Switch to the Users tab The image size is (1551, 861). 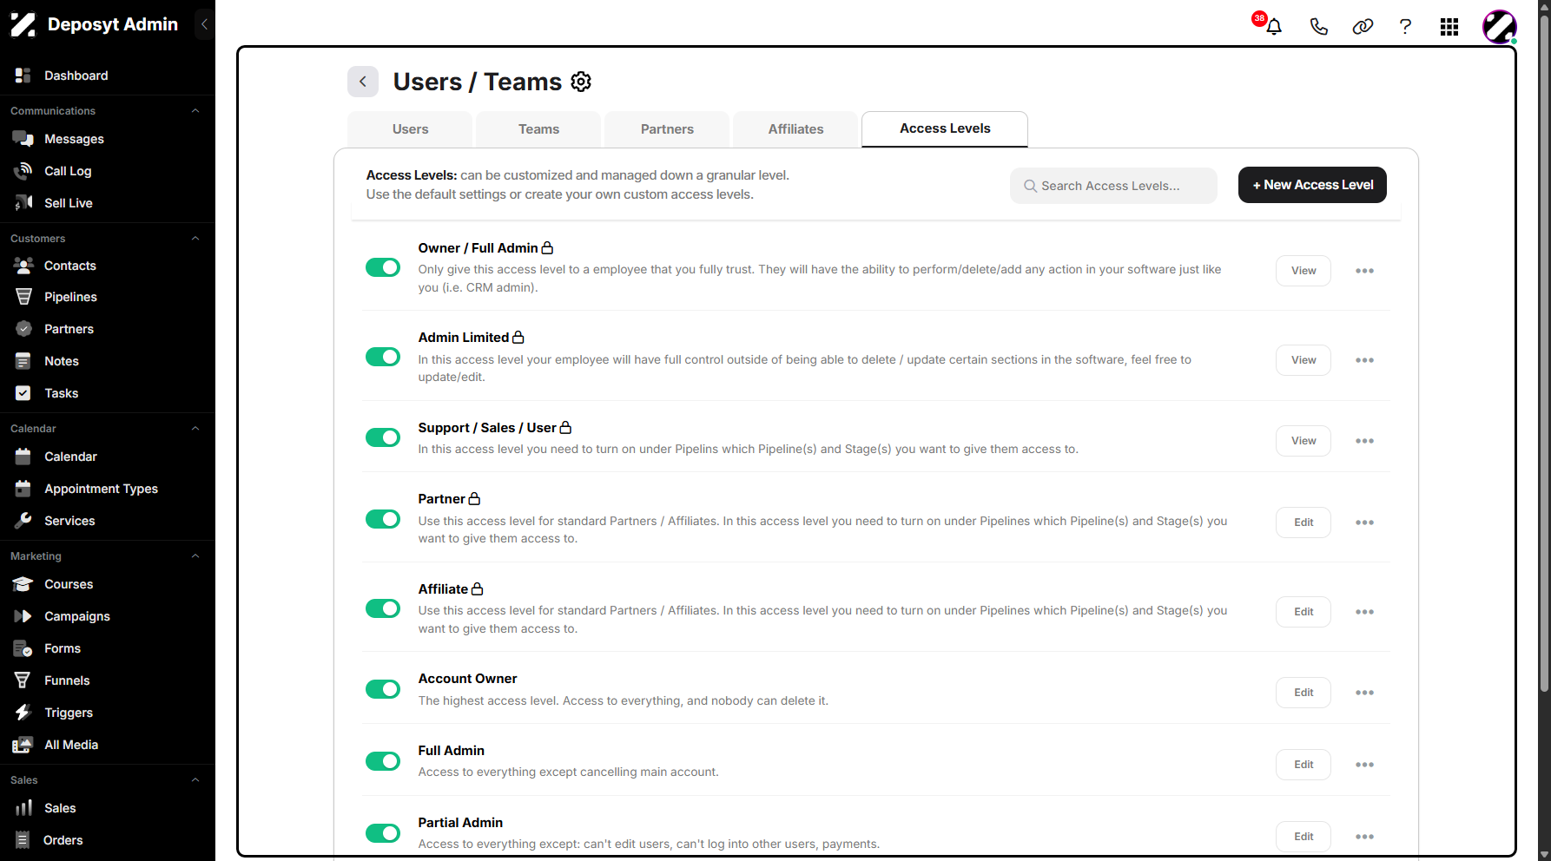click(x=410, y=129)
